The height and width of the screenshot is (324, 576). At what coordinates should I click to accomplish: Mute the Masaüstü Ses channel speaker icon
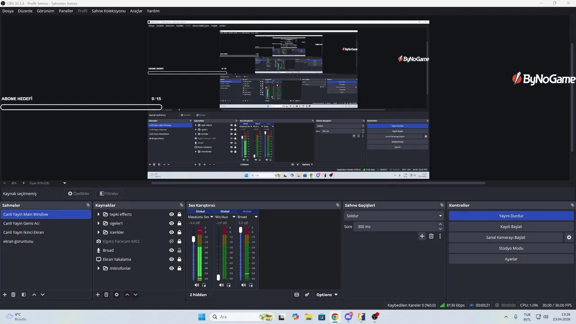pyautogui.click(x=197, y=285)
